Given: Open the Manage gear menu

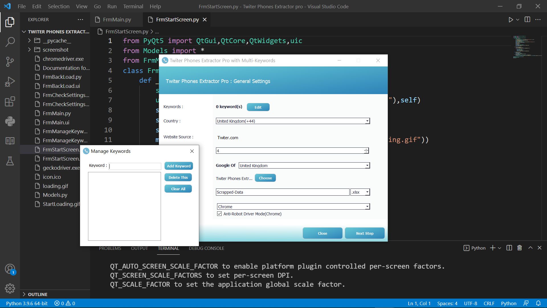Looking at the screenshot, I should tap(10, 289).
